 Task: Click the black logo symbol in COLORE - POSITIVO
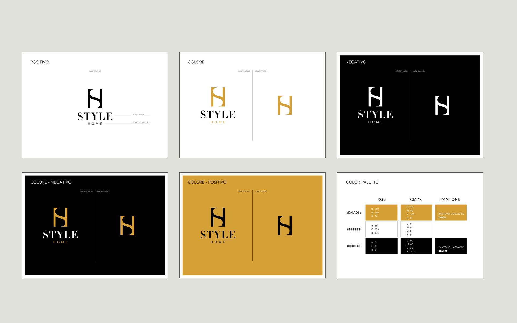tap(285, 225)
